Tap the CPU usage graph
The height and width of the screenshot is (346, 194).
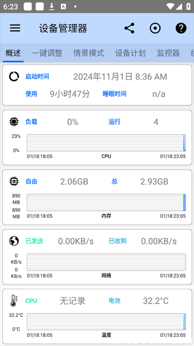tap(106, 143)
